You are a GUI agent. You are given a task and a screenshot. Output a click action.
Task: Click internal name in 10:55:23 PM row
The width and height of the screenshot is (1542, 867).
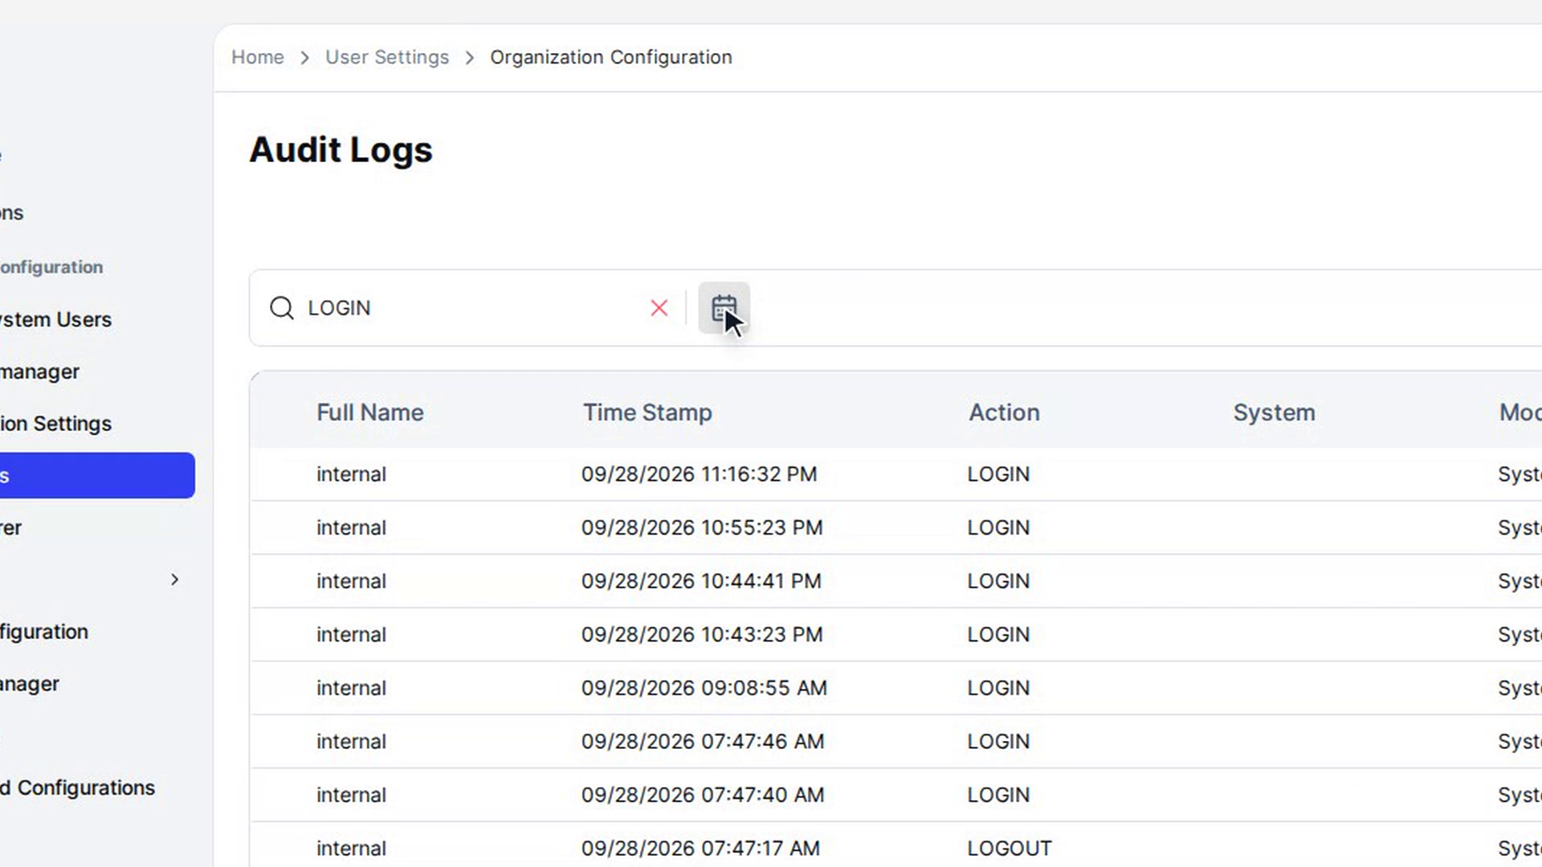[x=351, y=527]
